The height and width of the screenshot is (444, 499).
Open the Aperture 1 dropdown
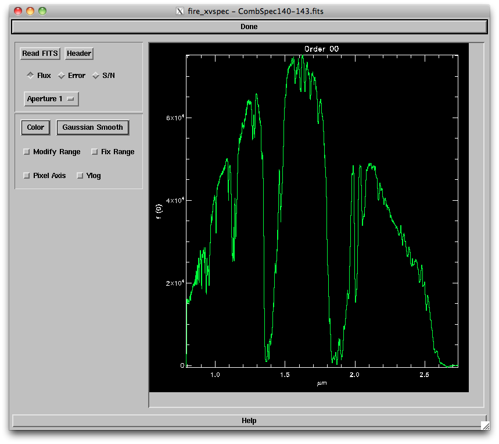pos(51,99)
